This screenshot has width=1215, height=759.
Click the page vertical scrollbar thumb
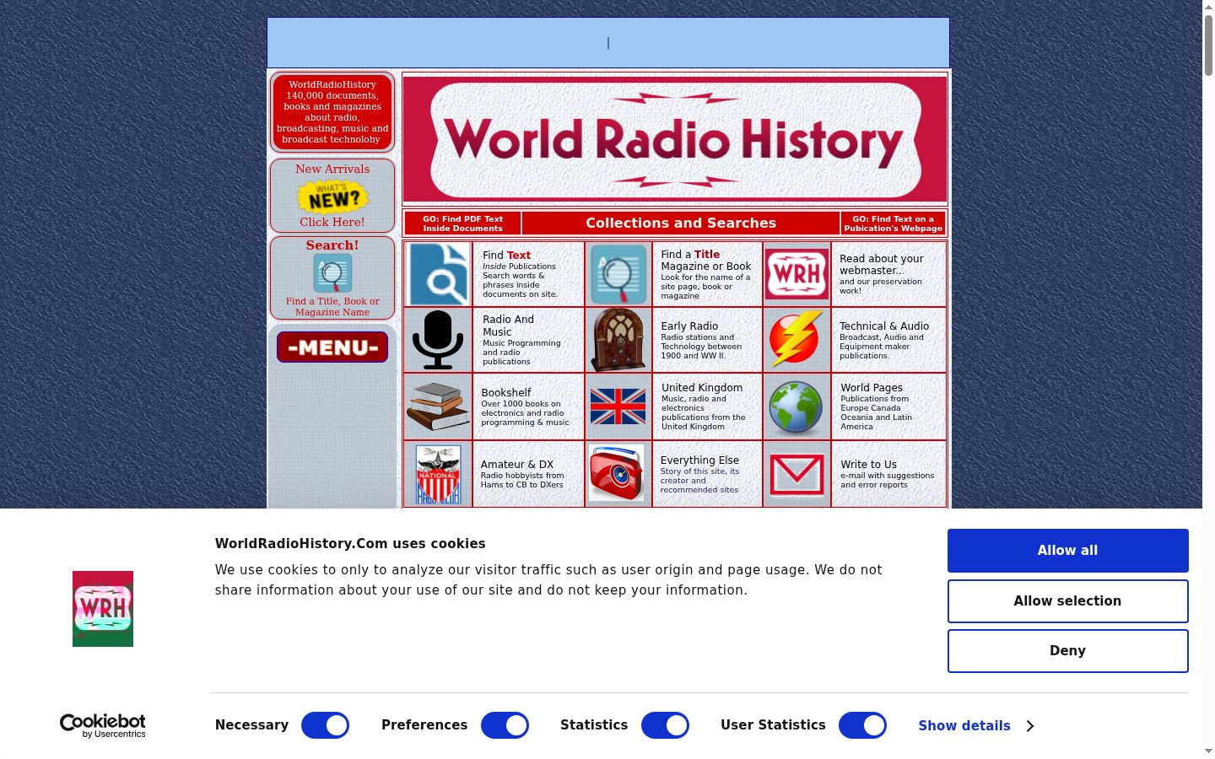[1208, 46]
